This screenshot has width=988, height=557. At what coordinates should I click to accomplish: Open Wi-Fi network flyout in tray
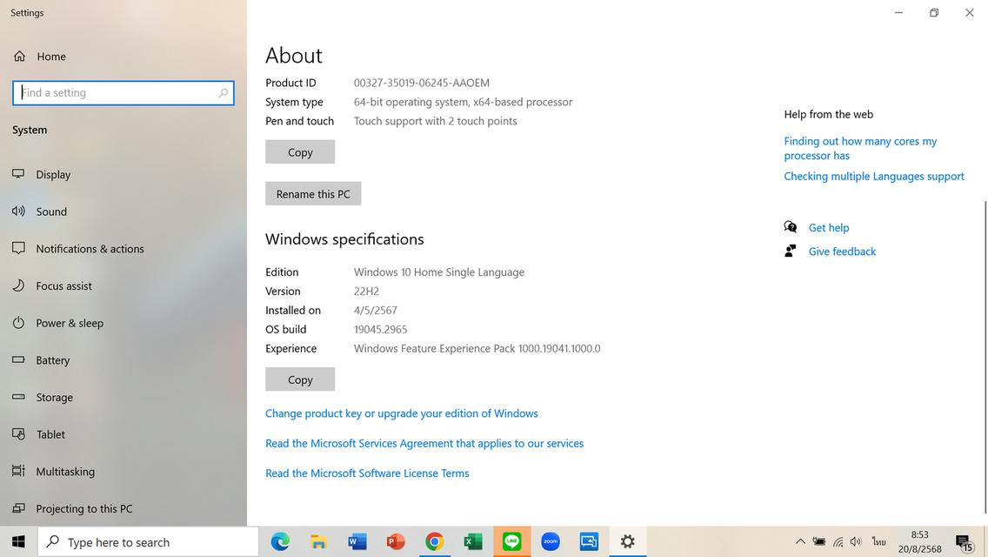838,542
